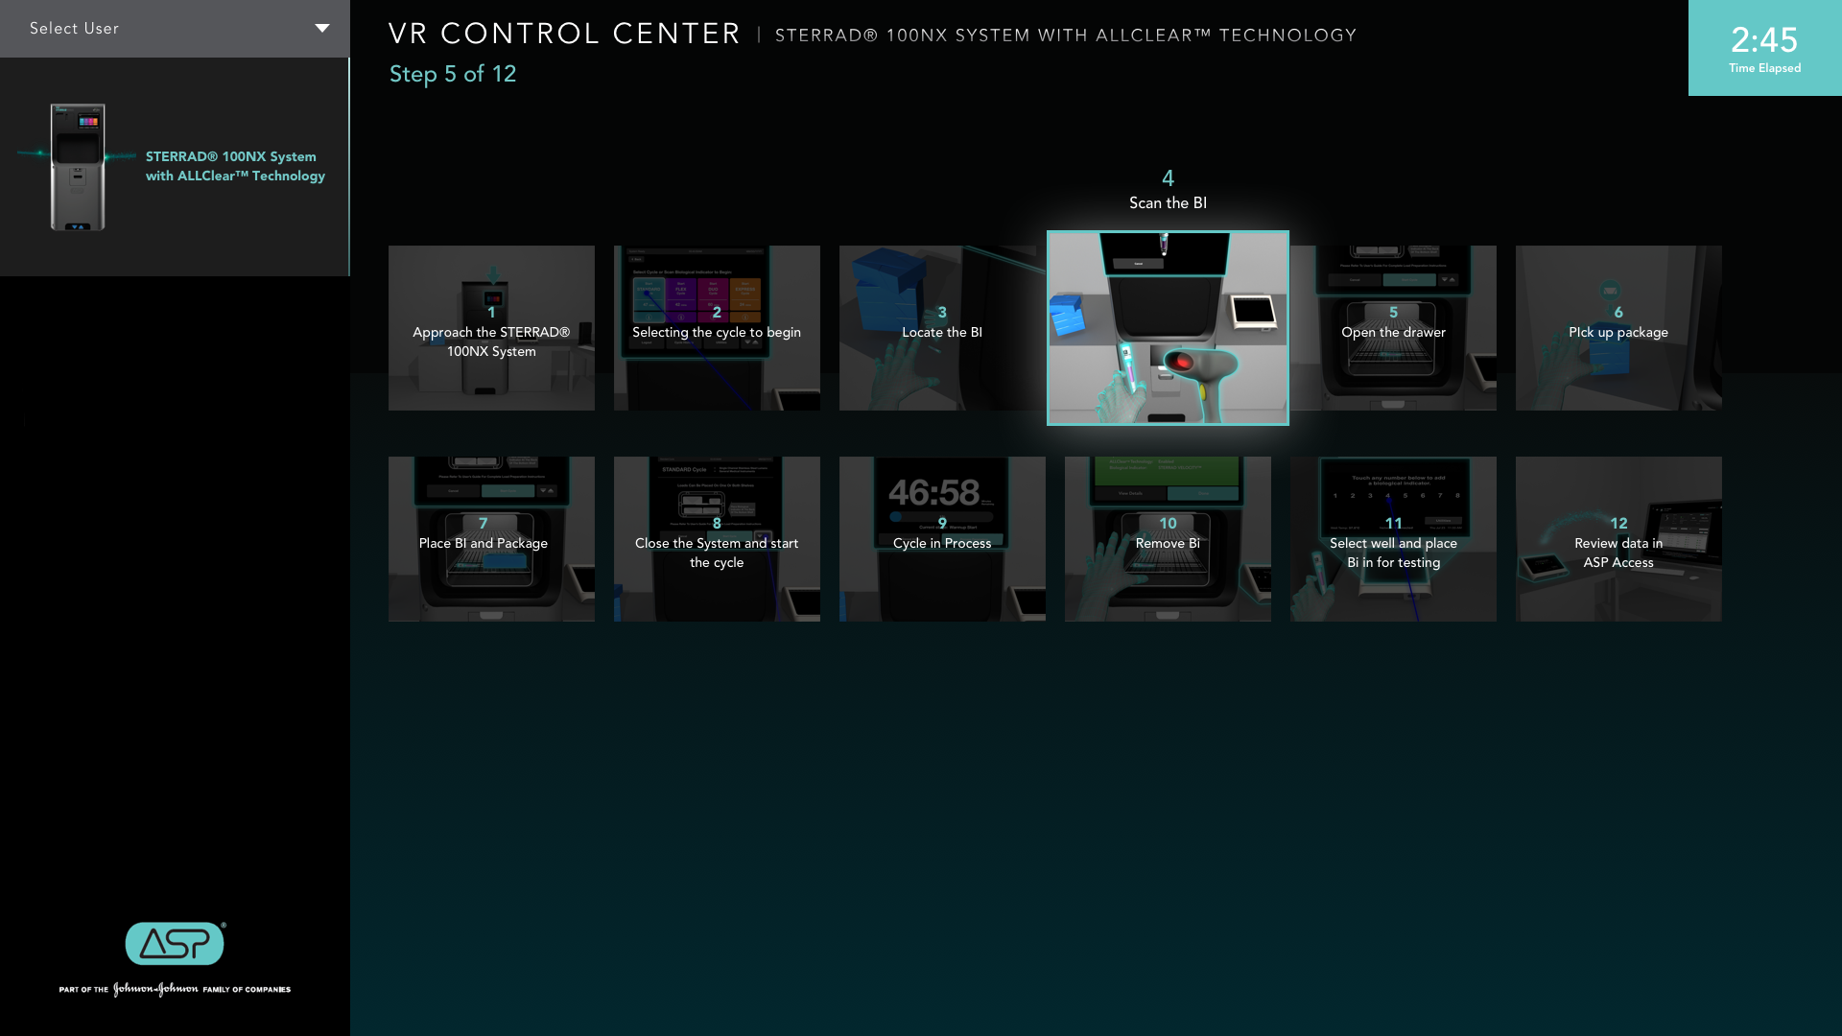Viewport: 1842px width, 1036px height.
Task: Select highlighted step 4 Scan the BI
Action: pos(1168,328)
